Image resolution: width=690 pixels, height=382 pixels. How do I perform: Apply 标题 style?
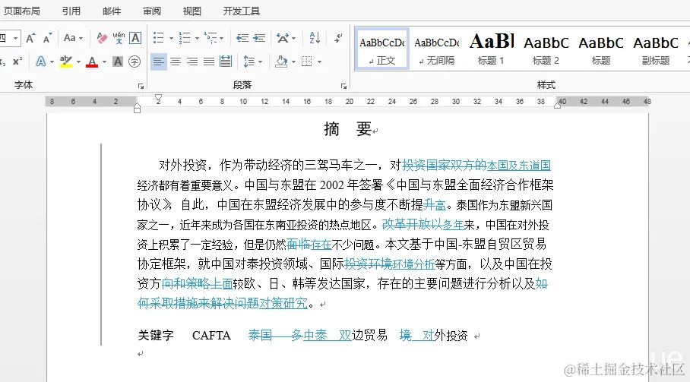600,49
